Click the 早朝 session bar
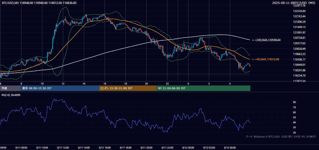Screen dimensions: 319x150 click(10, 88)
